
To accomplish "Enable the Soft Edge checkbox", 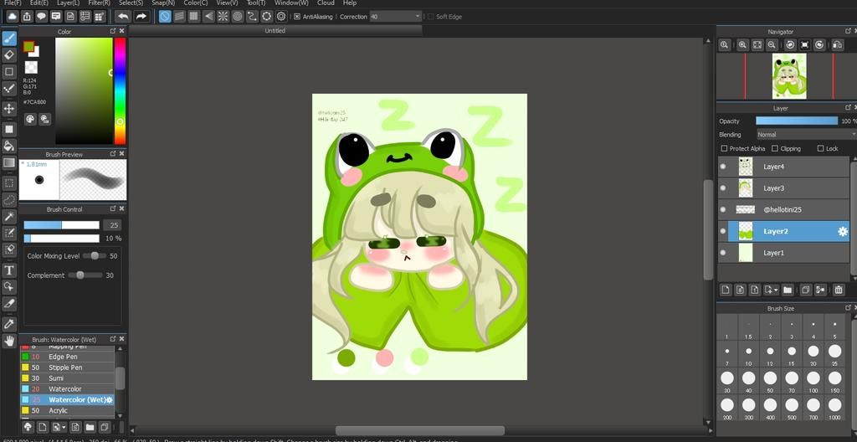I will pyautogui.click(x=431, y=17).
